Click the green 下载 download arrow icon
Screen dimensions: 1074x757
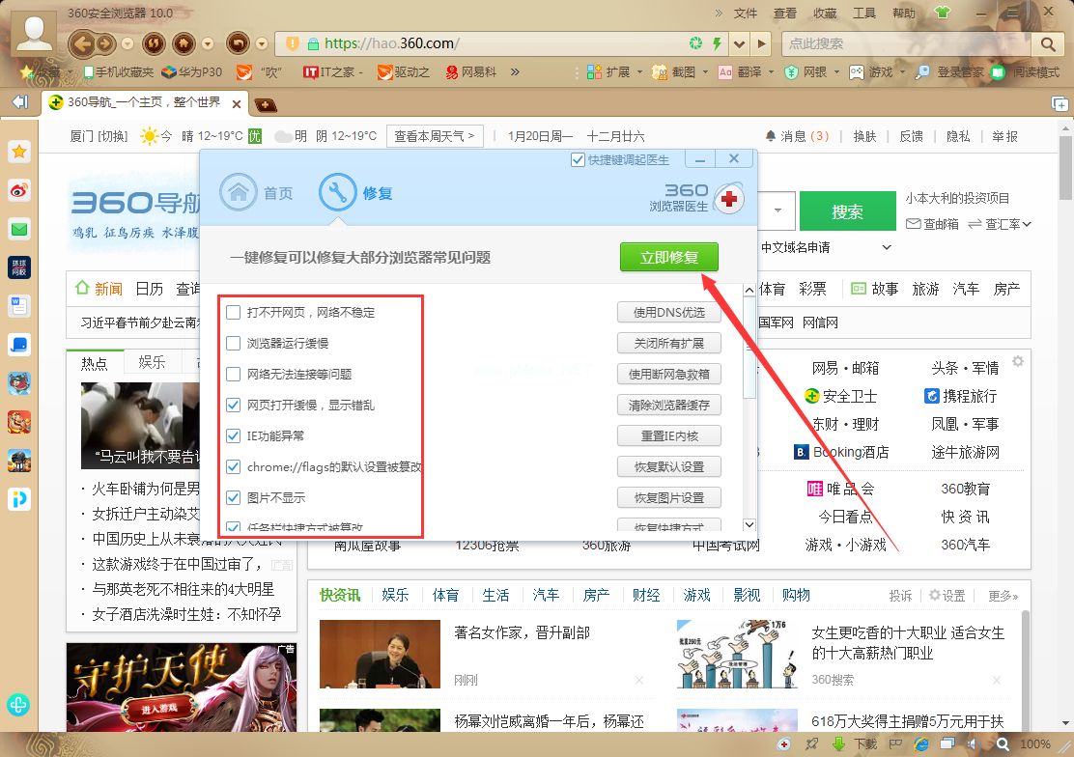click(838, 743)
